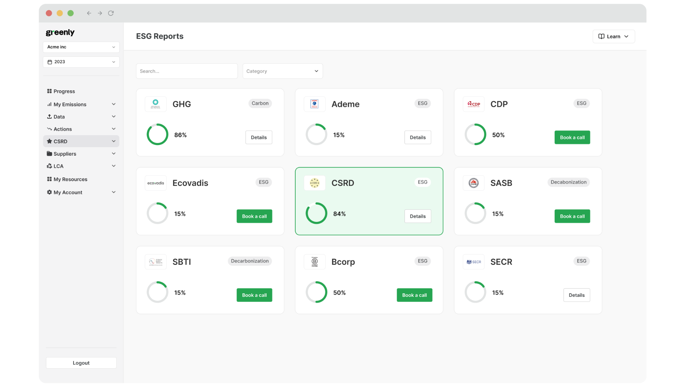Click the CSRD 84% progress ring
683x384 pixels.
[316, 213]
